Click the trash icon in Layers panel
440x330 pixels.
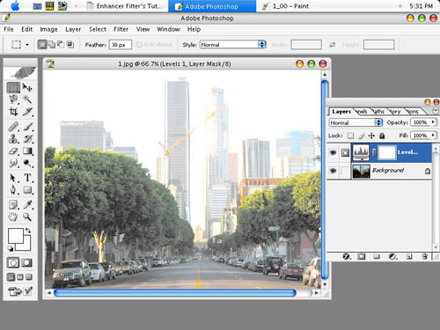coord(424,256)
